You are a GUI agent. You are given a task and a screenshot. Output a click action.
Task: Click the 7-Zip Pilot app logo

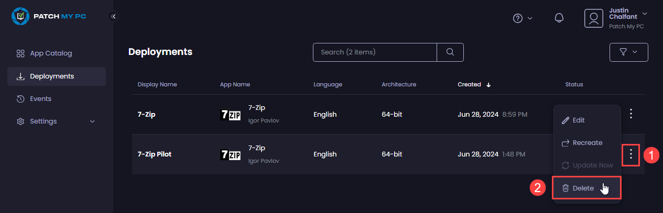(x=231, y=154)
